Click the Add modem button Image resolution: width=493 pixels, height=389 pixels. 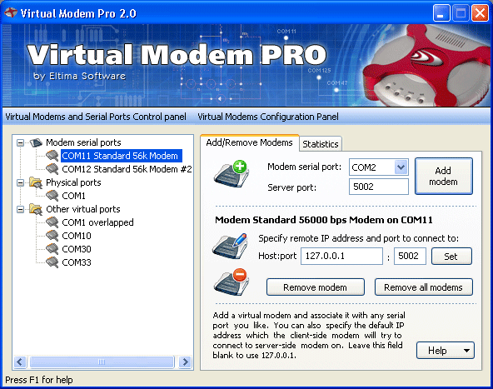443,176
